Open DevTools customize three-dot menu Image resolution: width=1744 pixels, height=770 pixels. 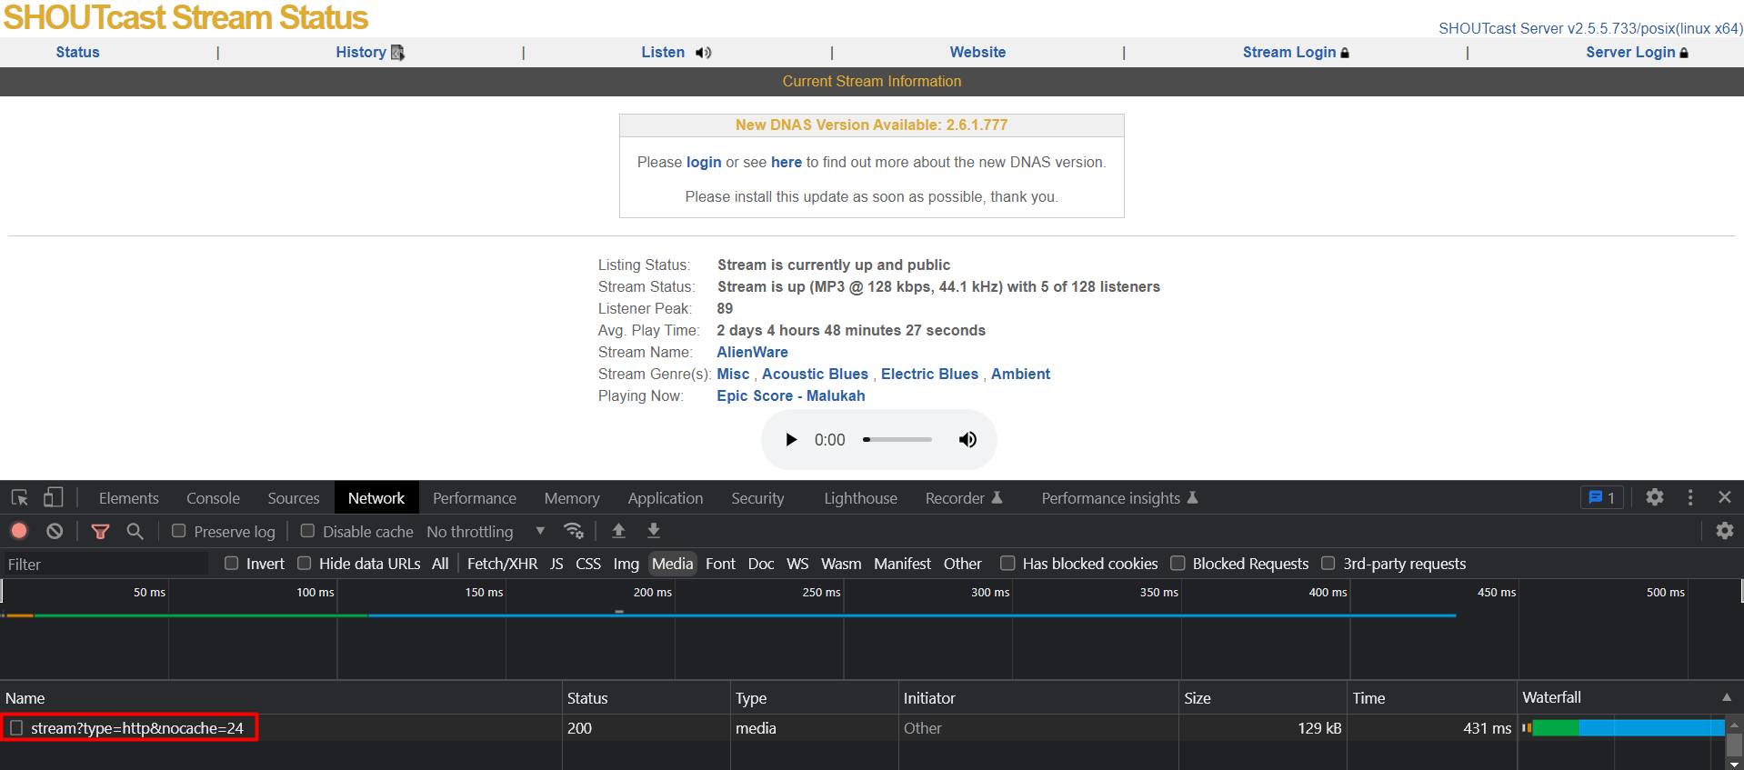[1690, 497]
